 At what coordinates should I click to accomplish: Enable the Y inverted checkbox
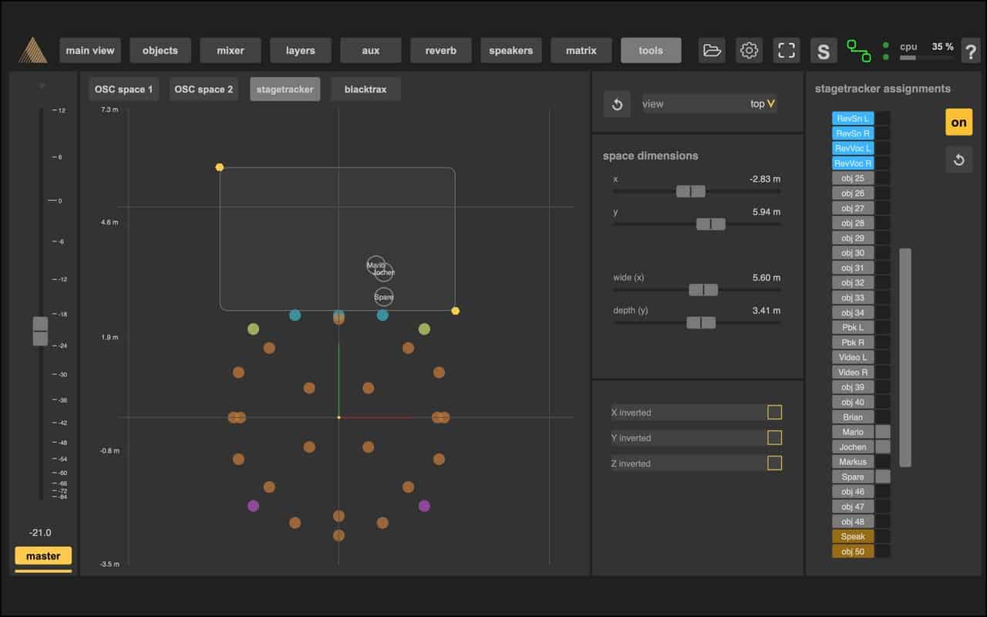coord(774,438)
